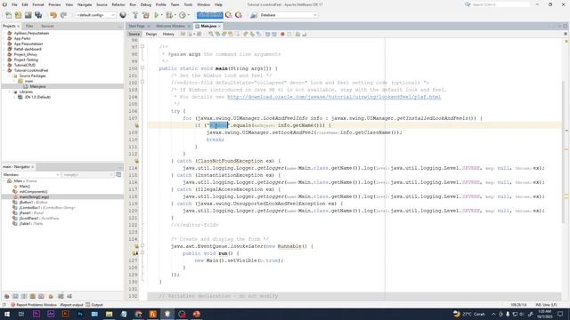Click the Save All toolbar icon
The width and height of the screenshot is (570, 320).
coord(38,15)
